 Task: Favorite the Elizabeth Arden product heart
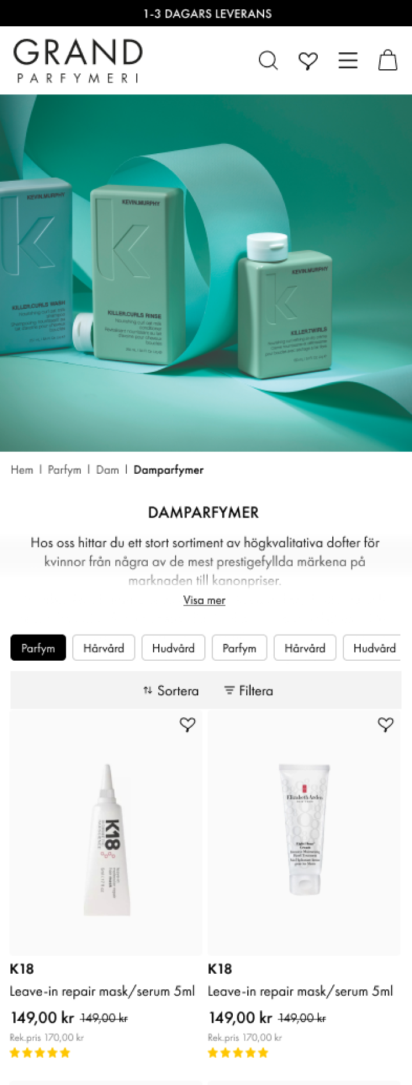coord(386,724)
